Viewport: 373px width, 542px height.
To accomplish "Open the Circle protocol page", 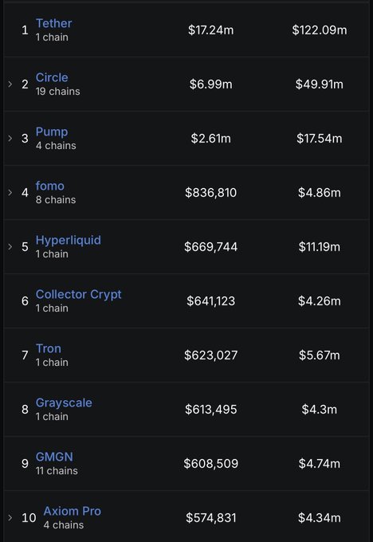I will coord(52,77).
